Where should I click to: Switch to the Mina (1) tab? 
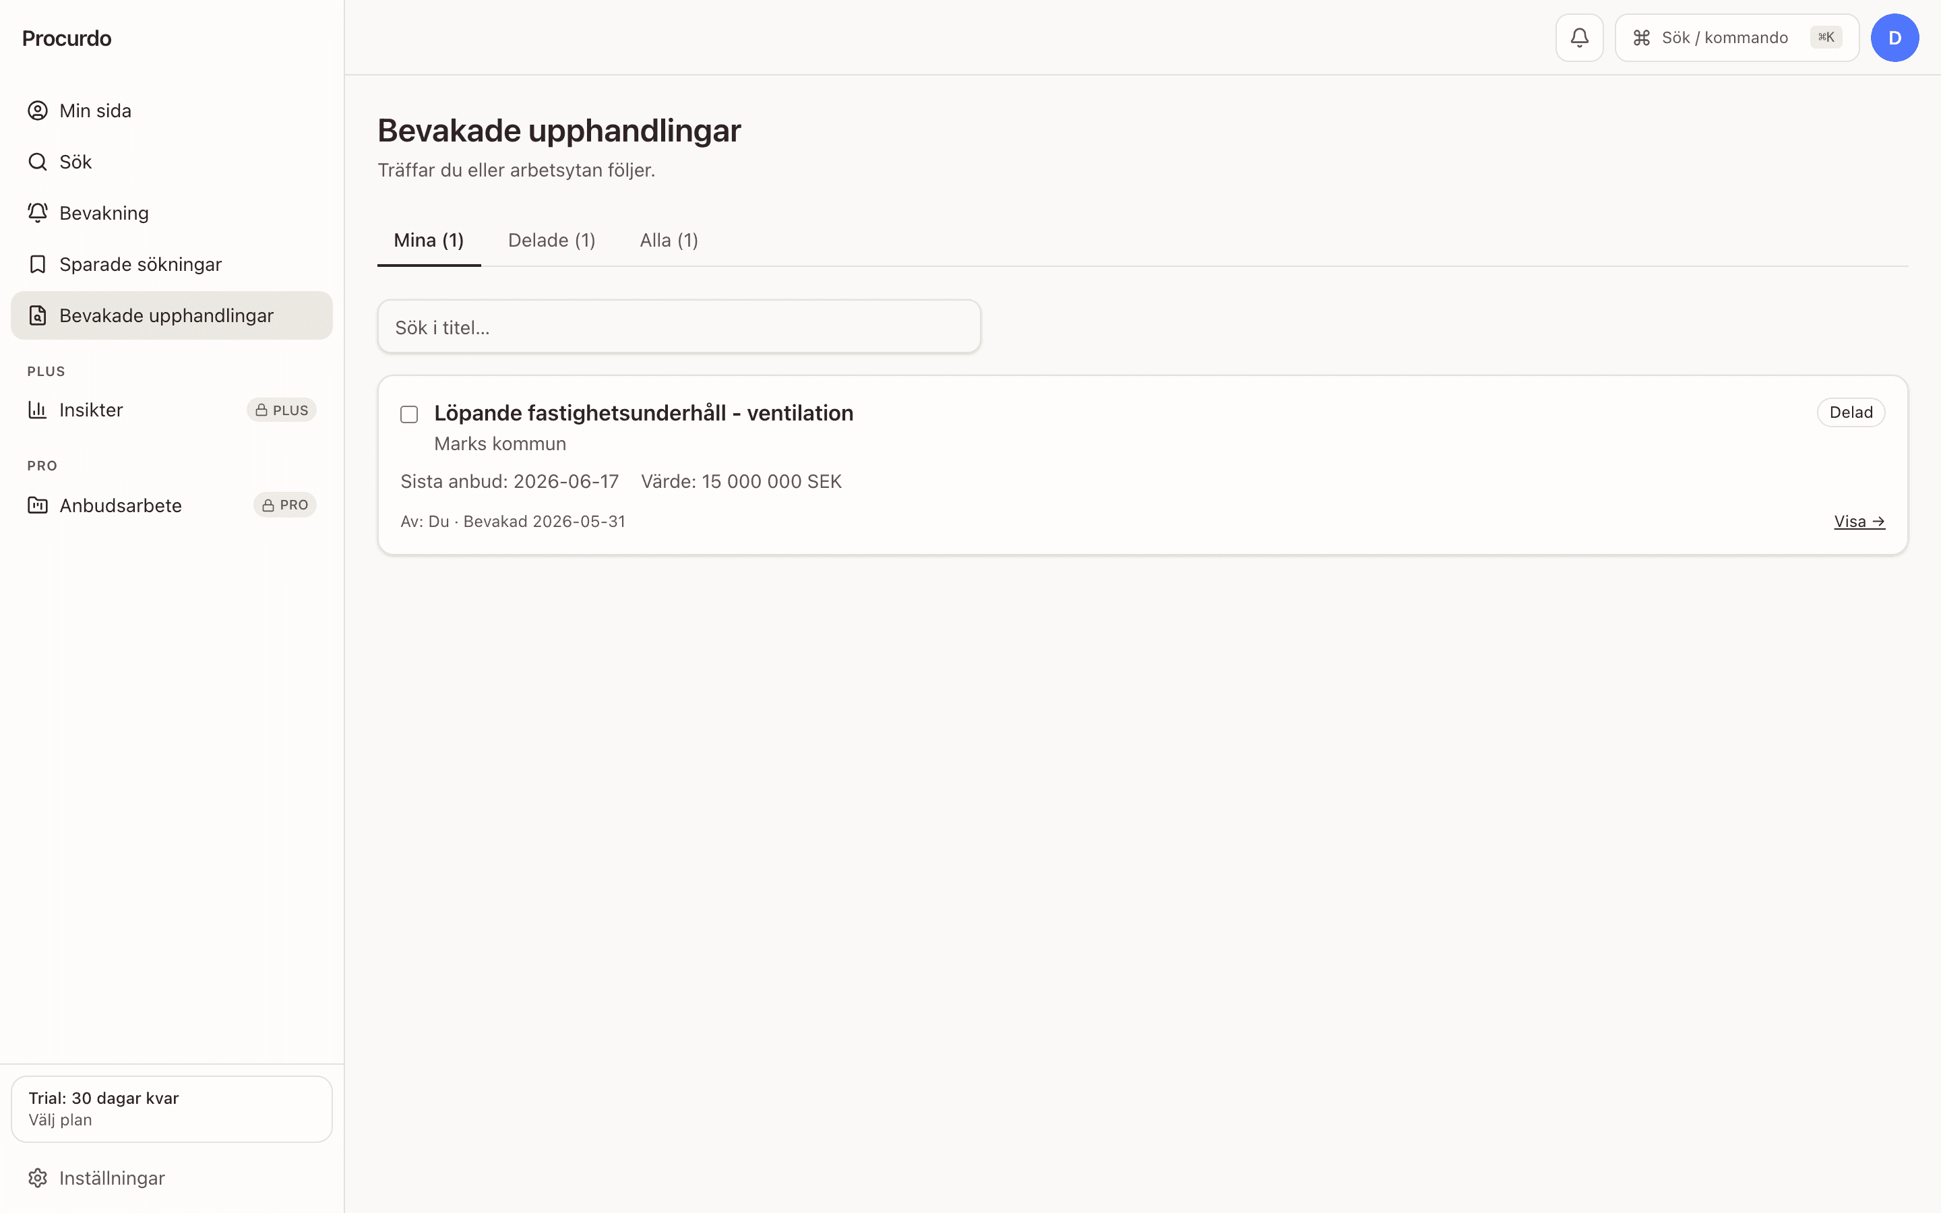tap(429, 240)
